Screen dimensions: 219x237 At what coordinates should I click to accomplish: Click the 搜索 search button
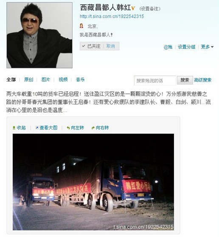tap(185, 80)
